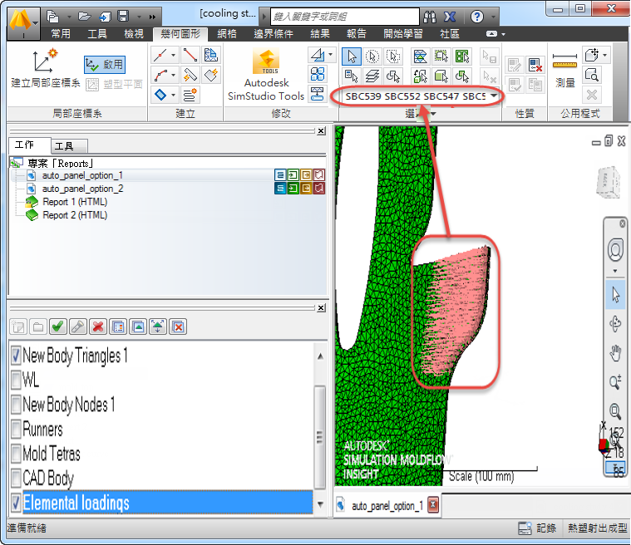The height and width of the screenshot is (545, 631).
Task: Click the blue diamond region create icon
Action: [160, 96]
